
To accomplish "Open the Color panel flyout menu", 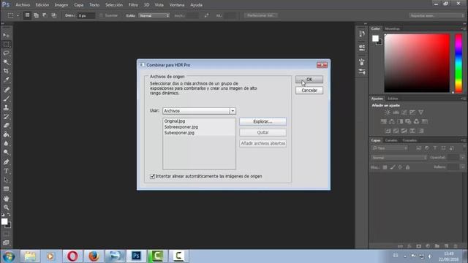I will point(463,28).
